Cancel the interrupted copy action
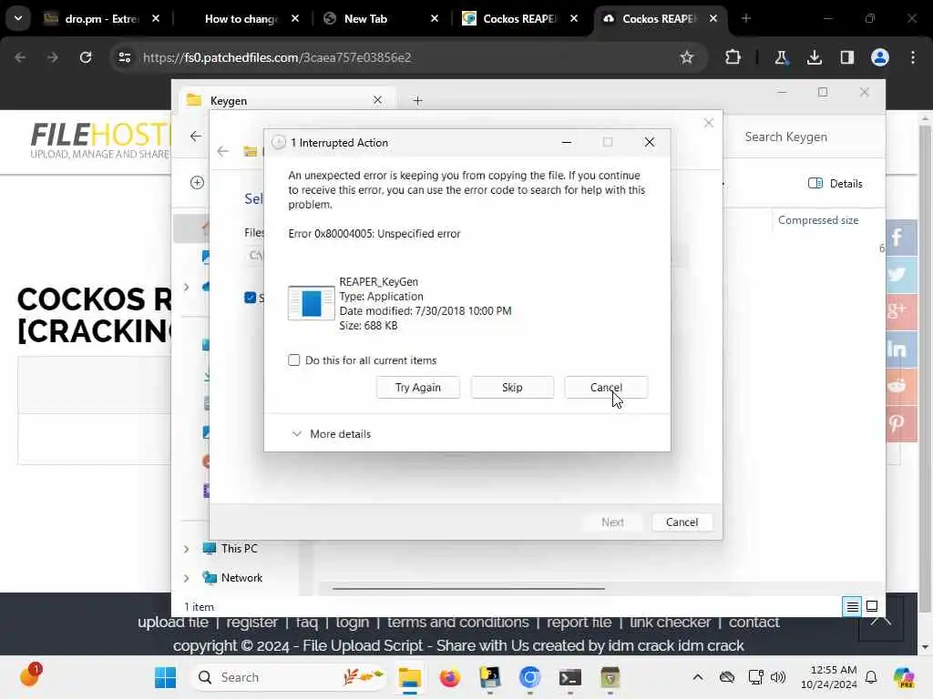This screenshot has height=699, width=933. tap(606, 388)
